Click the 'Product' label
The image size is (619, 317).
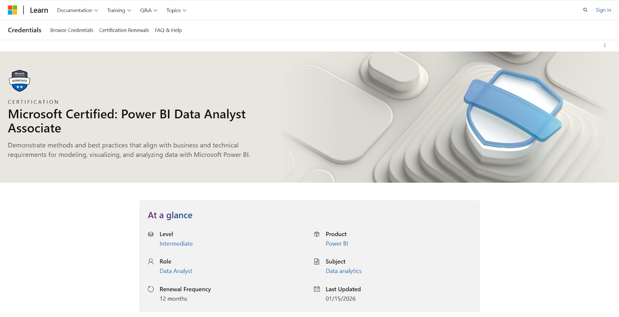[336, 234]
